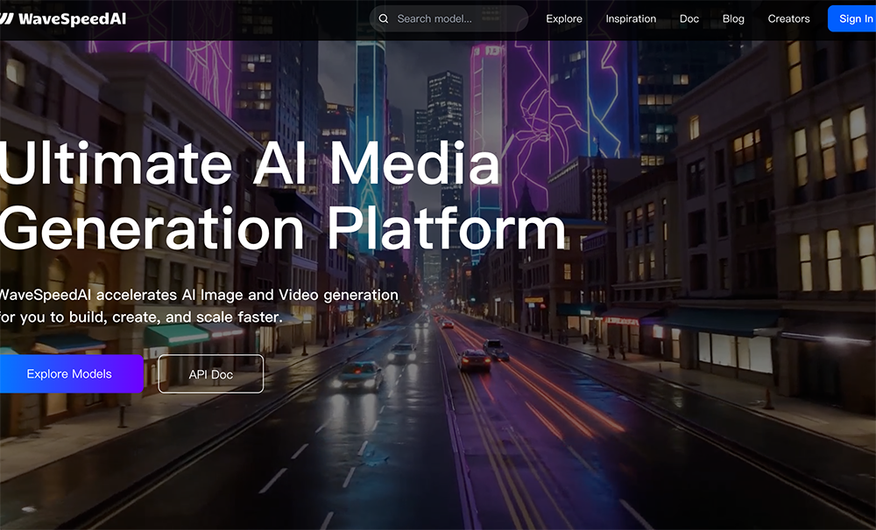Visit the Blog link

[x=733, y=19]
